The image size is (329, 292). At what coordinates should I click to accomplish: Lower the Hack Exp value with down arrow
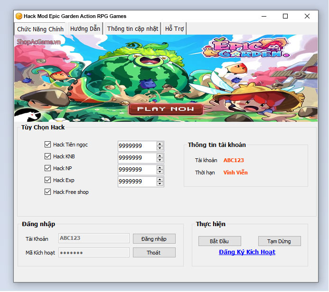pyautogui.click(x=160, y=184)
